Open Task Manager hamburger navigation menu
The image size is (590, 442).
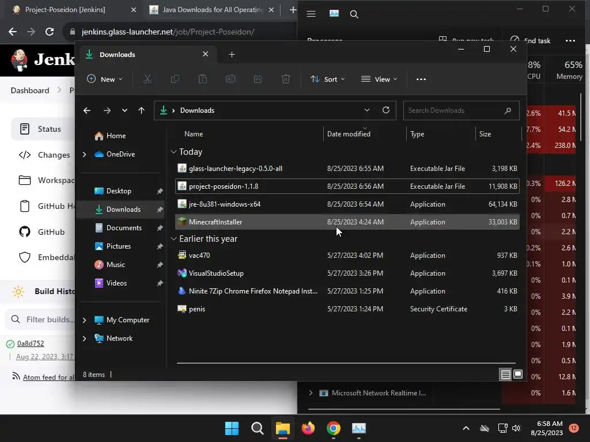pos(311,14)
